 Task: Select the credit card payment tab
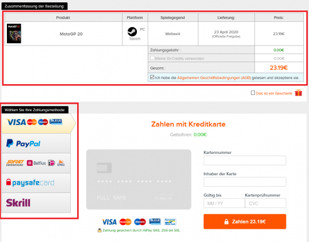coord(39,123)
